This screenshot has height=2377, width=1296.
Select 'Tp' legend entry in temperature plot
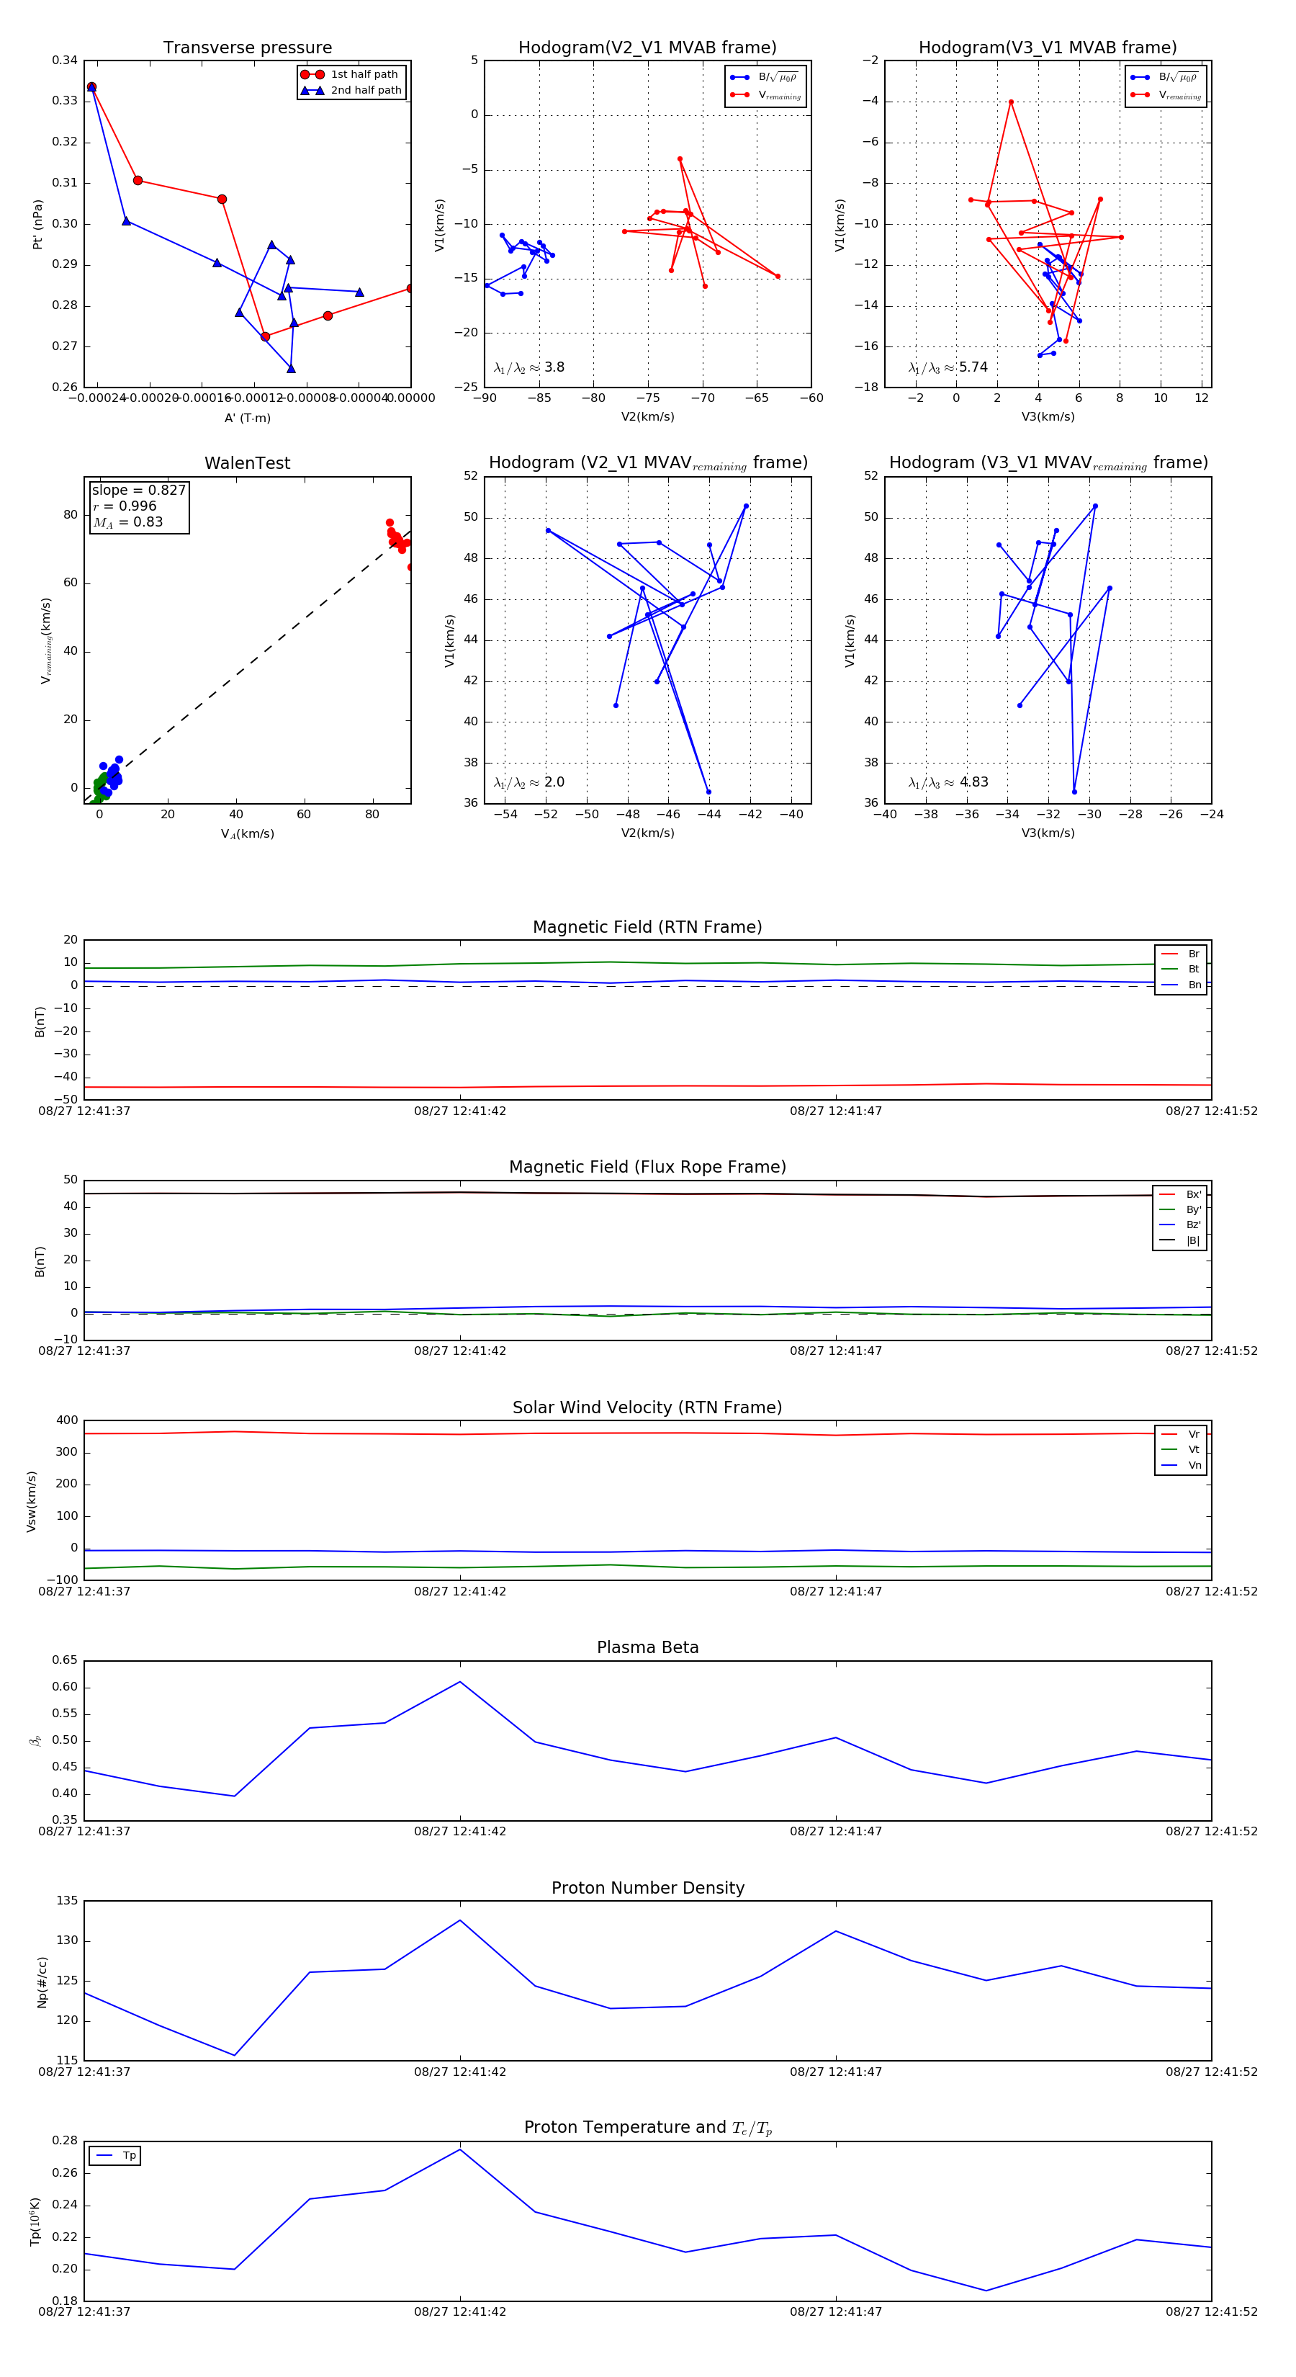[x=115, y=2156]
